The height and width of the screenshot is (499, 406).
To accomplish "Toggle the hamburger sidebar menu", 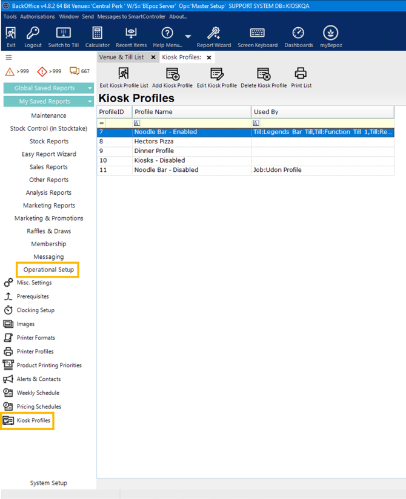I will [x=8, y=58].
